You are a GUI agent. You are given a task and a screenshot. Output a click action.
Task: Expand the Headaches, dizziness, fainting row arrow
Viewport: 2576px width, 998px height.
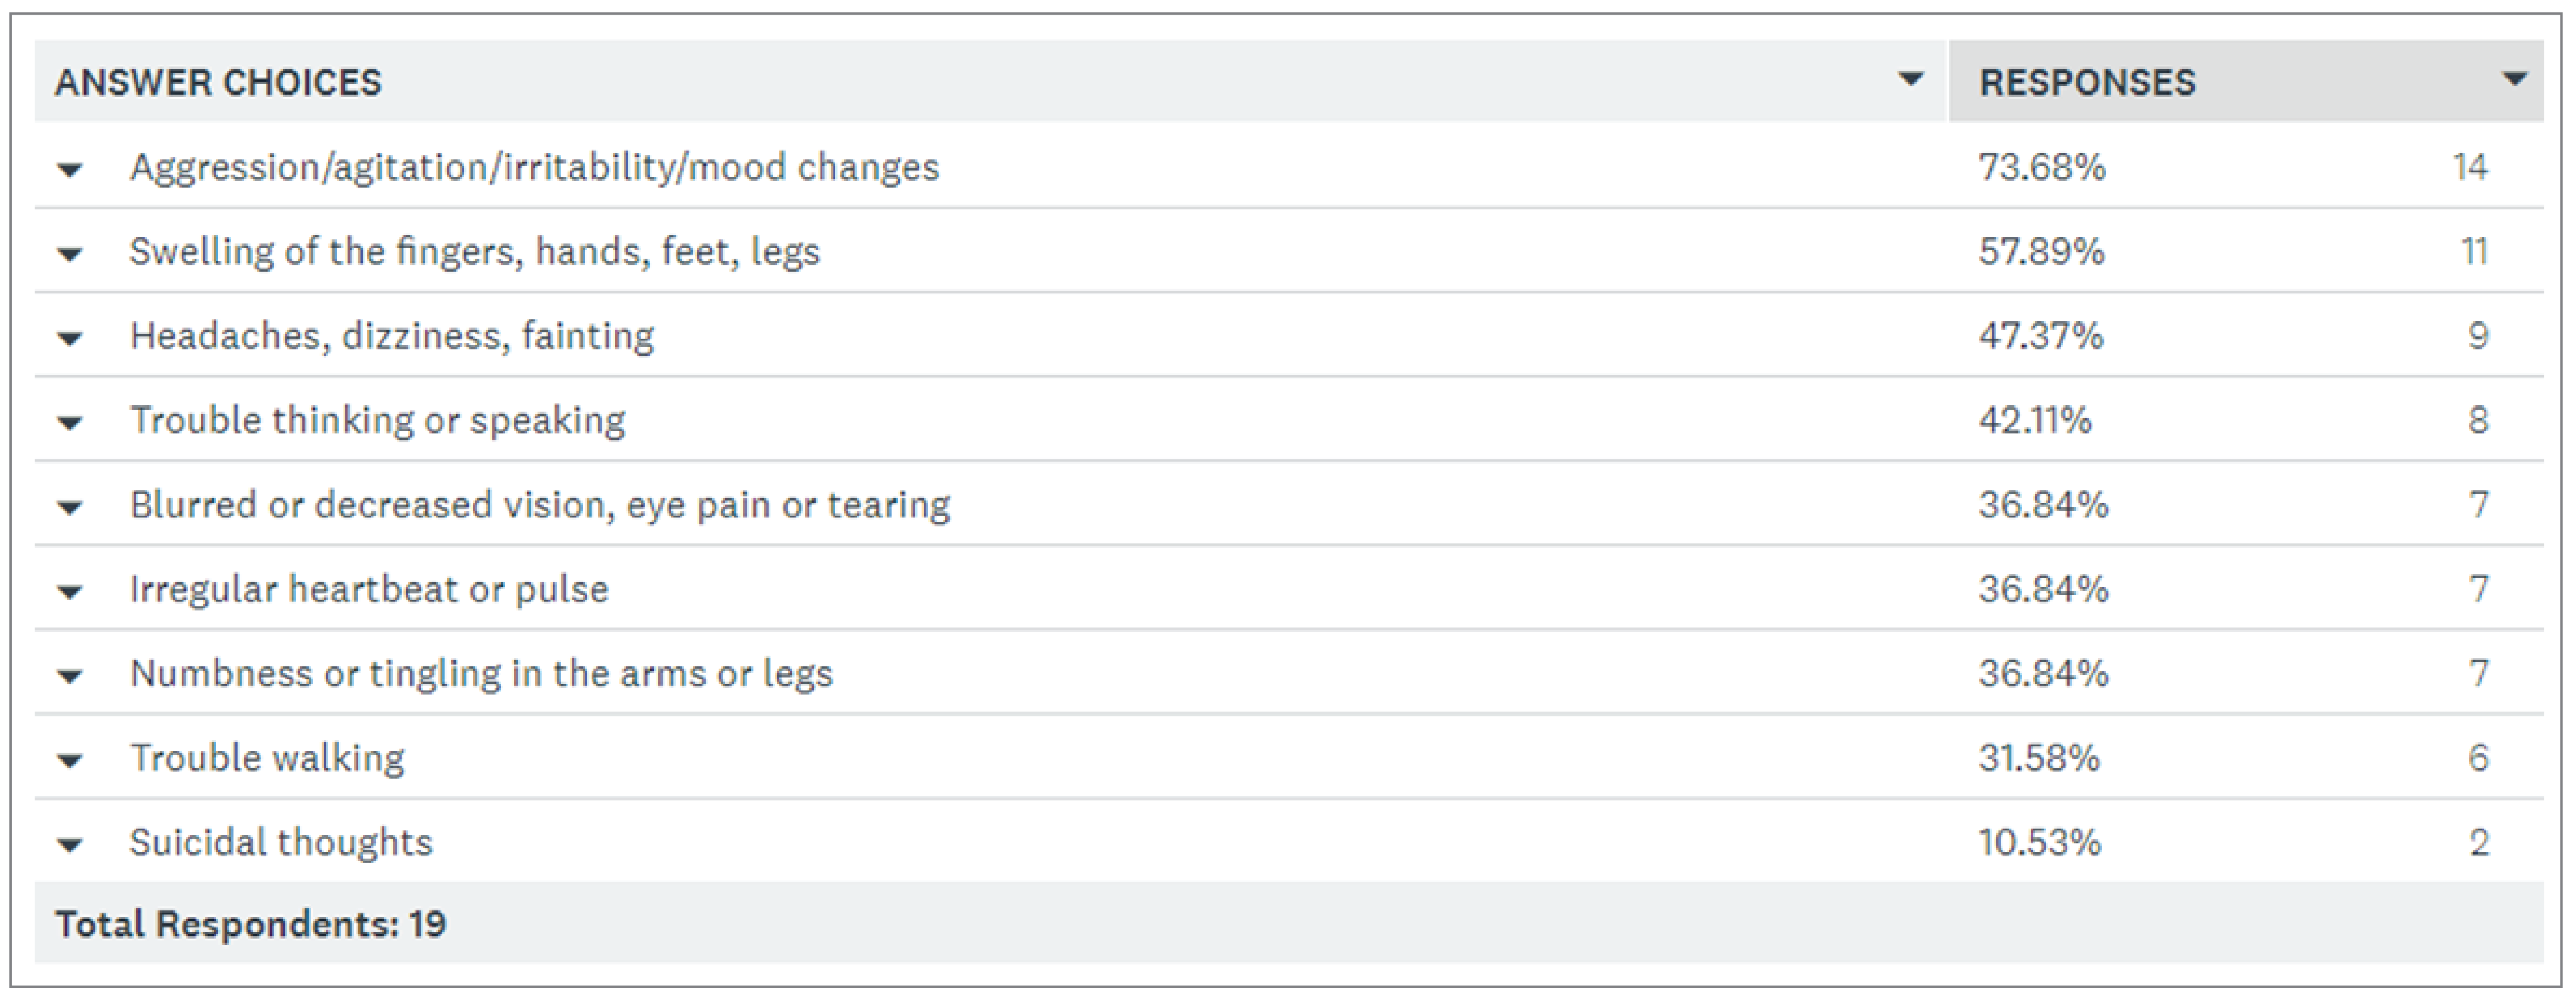70,338
